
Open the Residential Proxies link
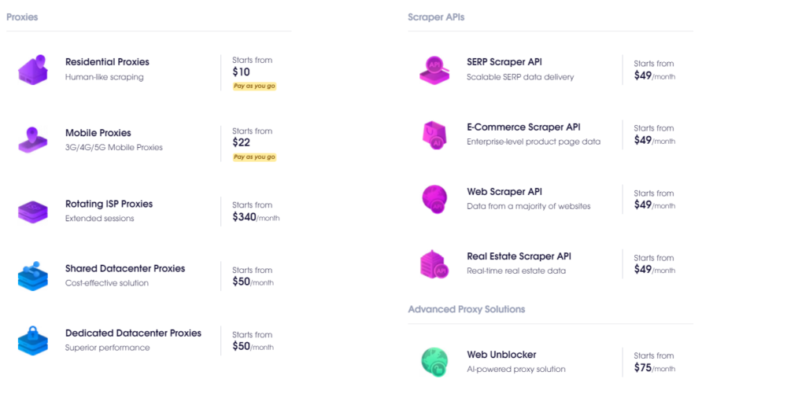tap(107, 62)
